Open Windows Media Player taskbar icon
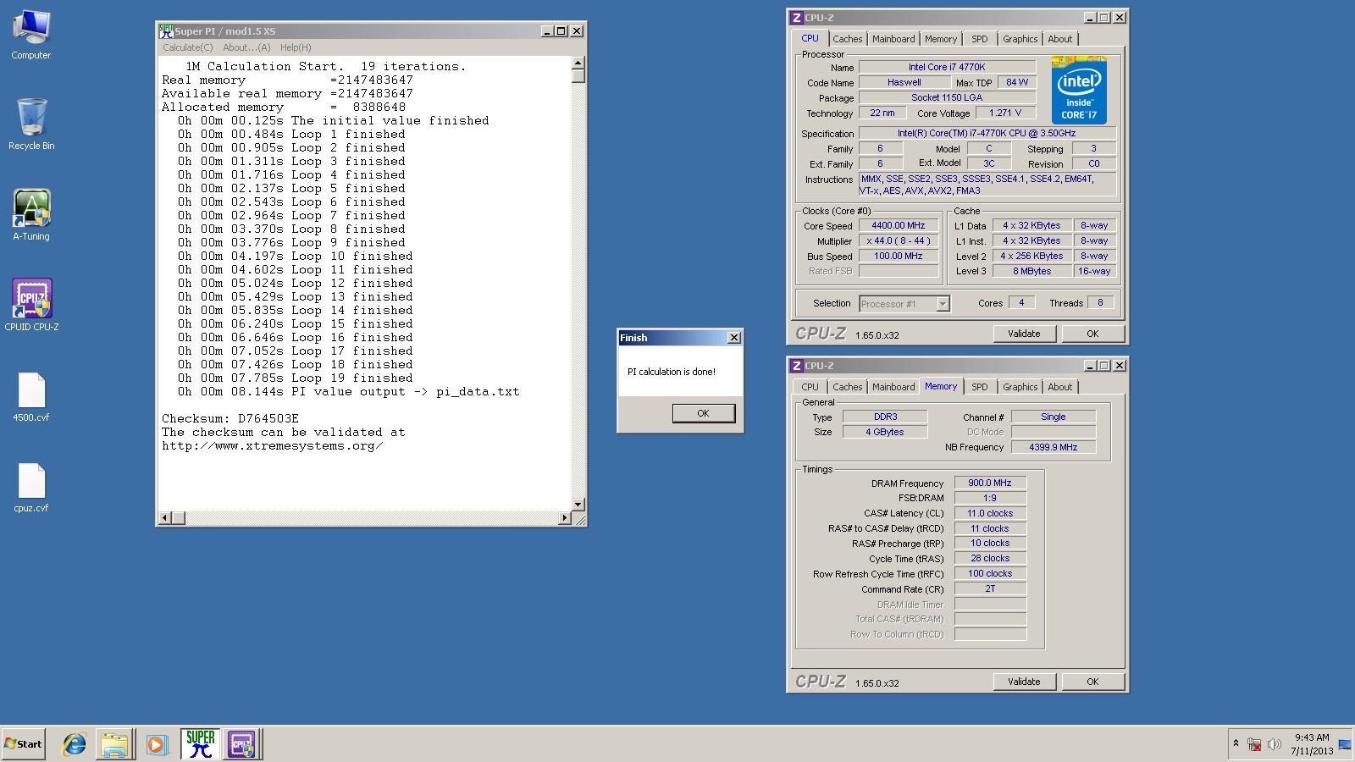The width and height of the screenshot is (1355, 762). tap(157, 744)
